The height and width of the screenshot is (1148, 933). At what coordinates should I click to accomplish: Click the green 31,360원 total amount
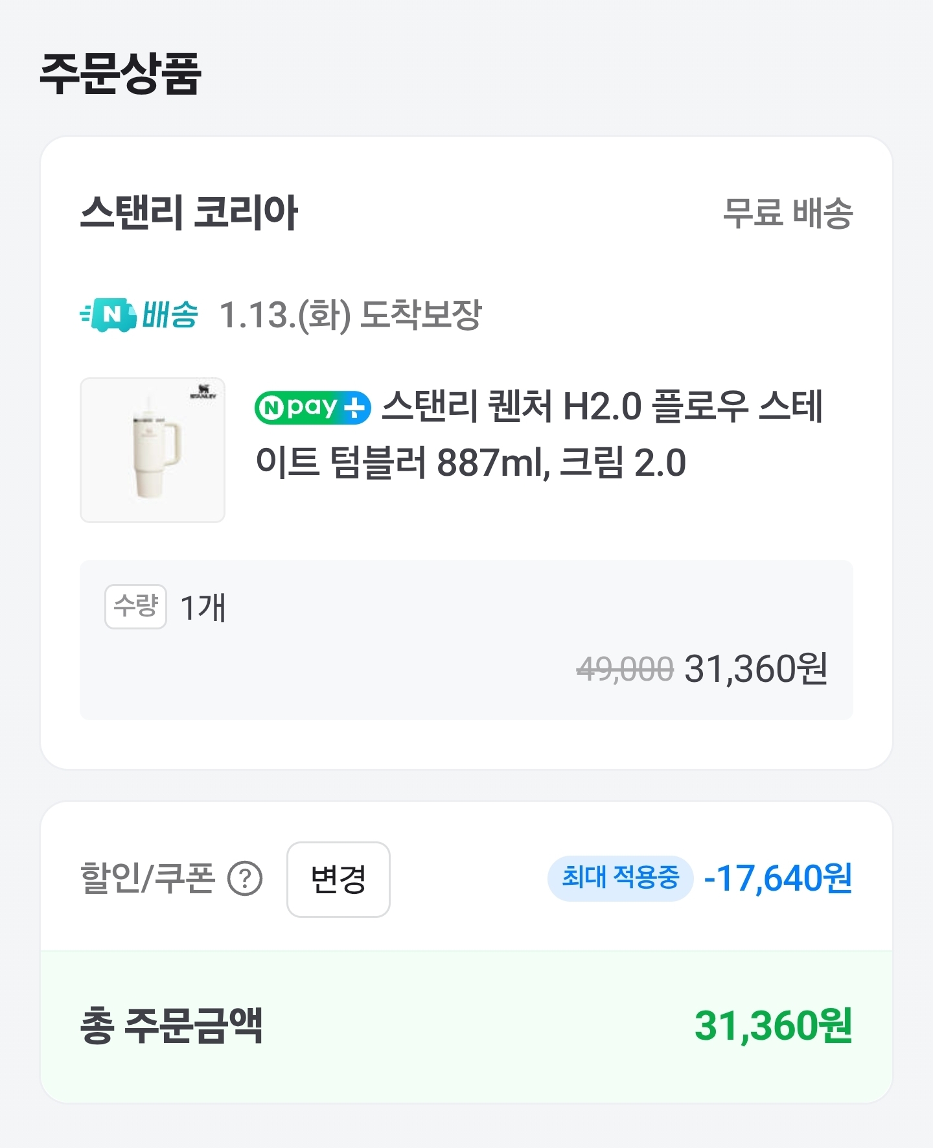click(773, 1025)
